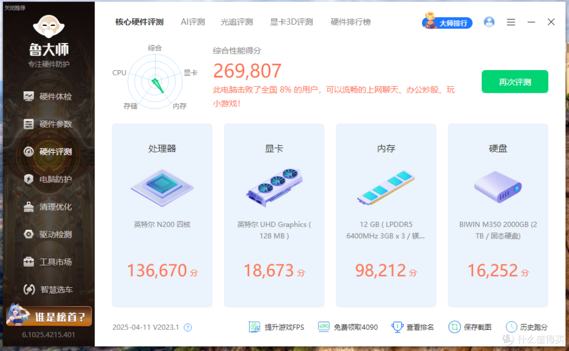Click the 显卡 graphics card icon
Viewport: 569px width, 351px height.
point(274,188)
